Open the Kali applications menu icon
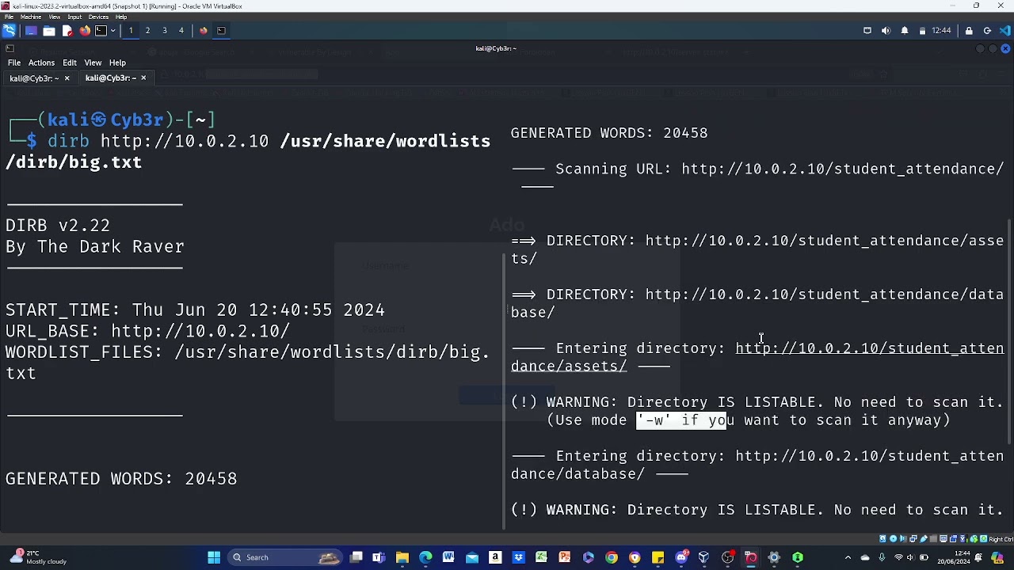Screen dimensions: 1014x570 [x=9, y=30]
